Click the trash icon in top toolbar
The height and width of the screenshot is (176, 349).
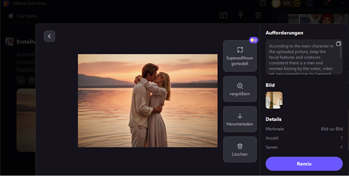pyautogui.click(x=258, y=15)
